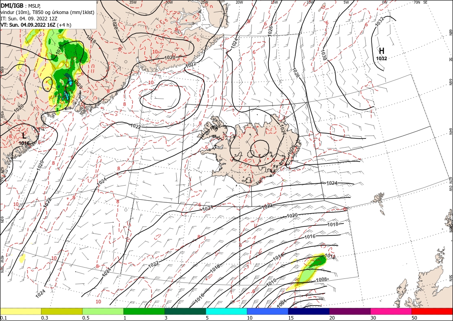Select the red 50 mm legend segment
This screenshot has height=321, width=453.
point(432,311)
